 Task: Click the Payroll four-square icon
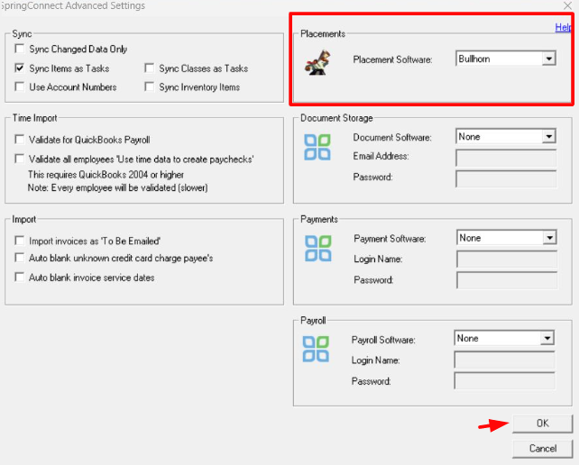tap(316, 349)
